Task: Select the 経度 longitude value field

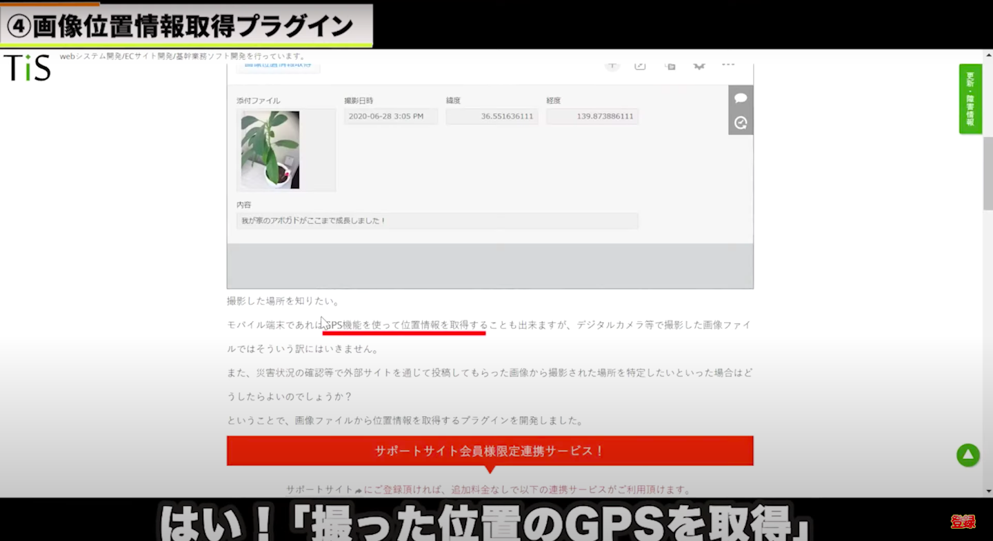Action: pyautogui.click(x=592, y=116)
